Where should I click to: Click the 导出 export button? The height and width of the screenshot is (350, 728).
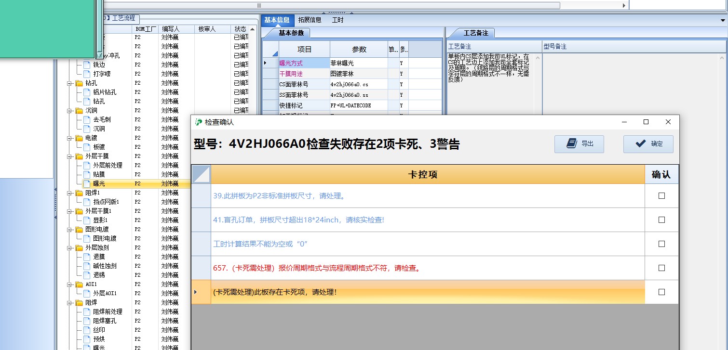pos(579,144)
